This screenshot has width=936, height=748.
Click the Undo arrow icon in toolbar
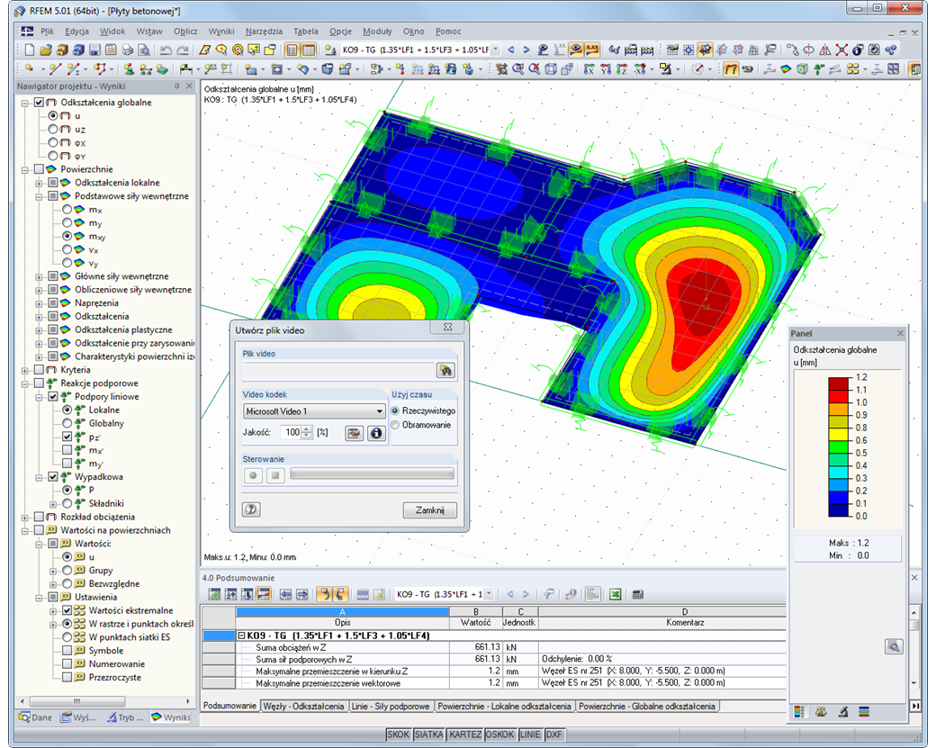(166, 50)
